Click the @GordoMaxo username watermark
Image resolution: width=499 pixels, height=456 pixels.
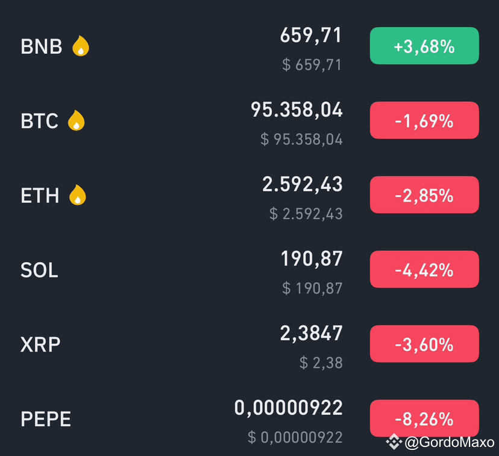click(450, 442)
